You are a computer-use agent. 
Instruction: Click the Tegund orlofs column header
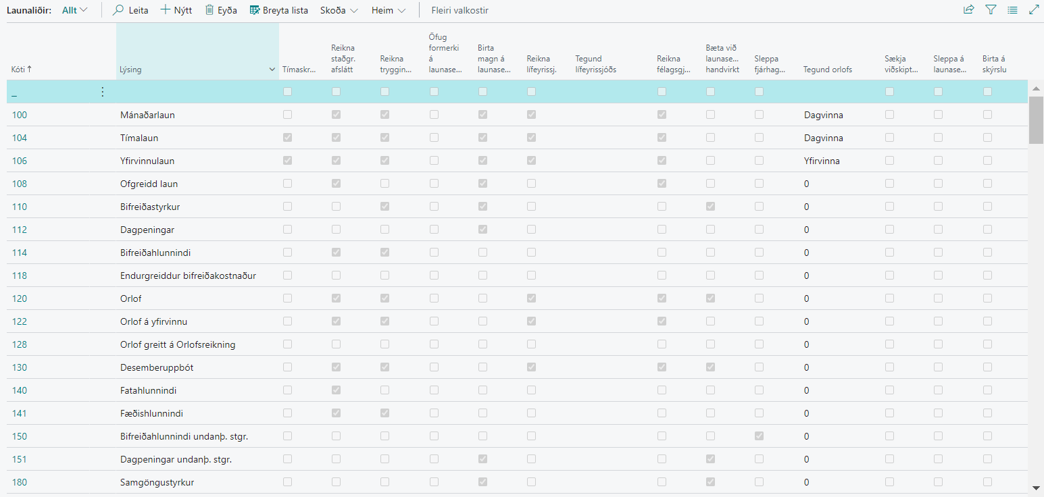pyautogui.click(x=827, y=70)
